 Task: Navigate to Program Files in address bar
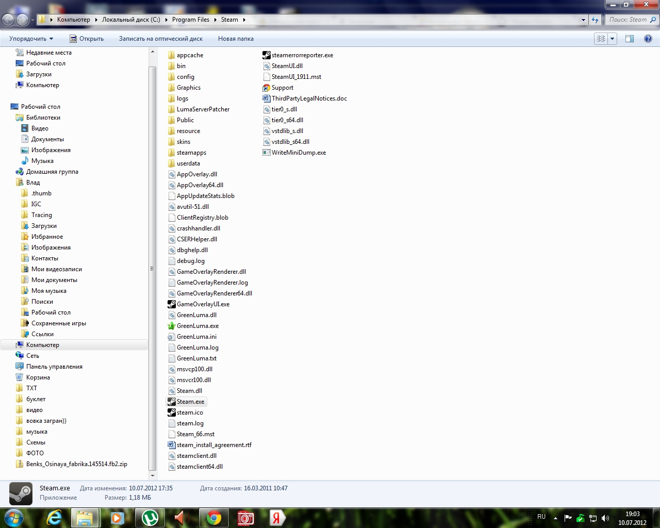pos(191,20)
